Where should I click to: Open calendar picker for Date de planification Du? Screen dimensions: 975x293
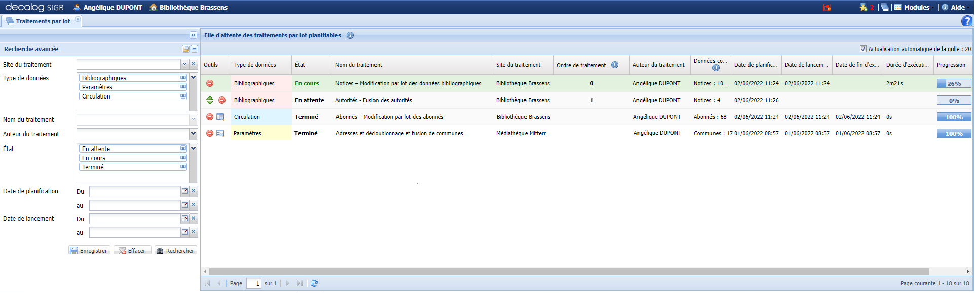(185, 191)
